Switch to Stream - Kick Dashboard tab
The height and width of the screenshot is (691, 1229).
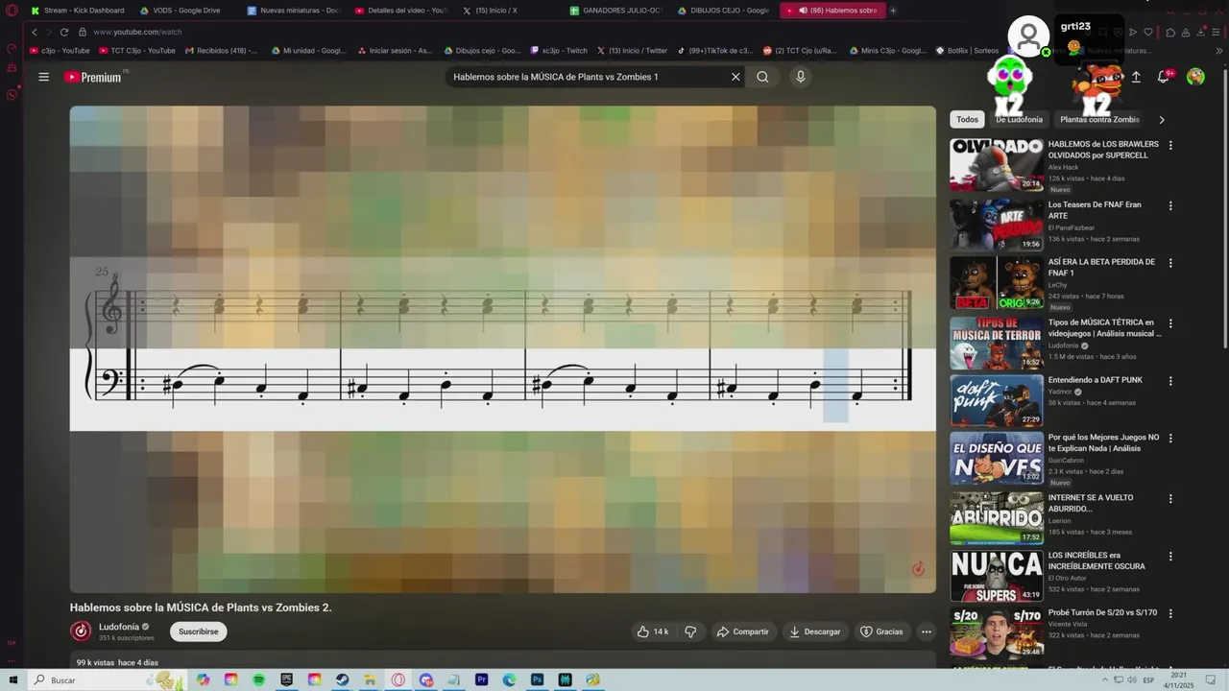[79, 11]
